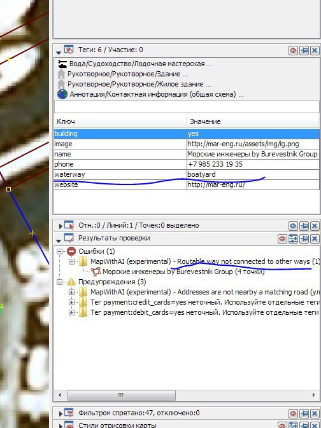Click the yellow square node on the way
This screenshot has width=321, height=428.
[8, 189]
